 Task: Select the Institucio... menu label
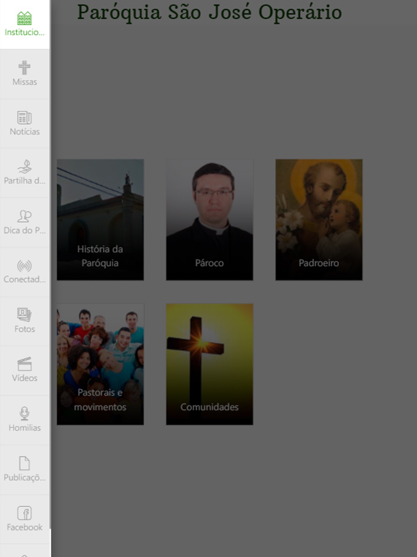point(25,32)
